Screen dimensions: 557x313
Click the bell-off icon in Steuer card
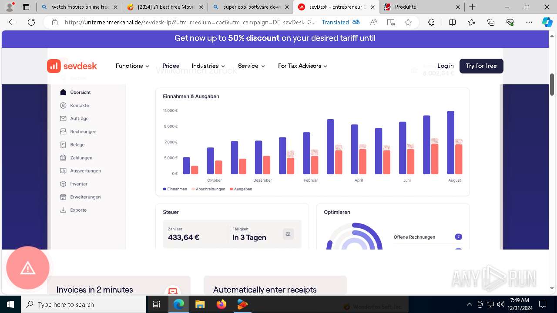pos(288,234)
